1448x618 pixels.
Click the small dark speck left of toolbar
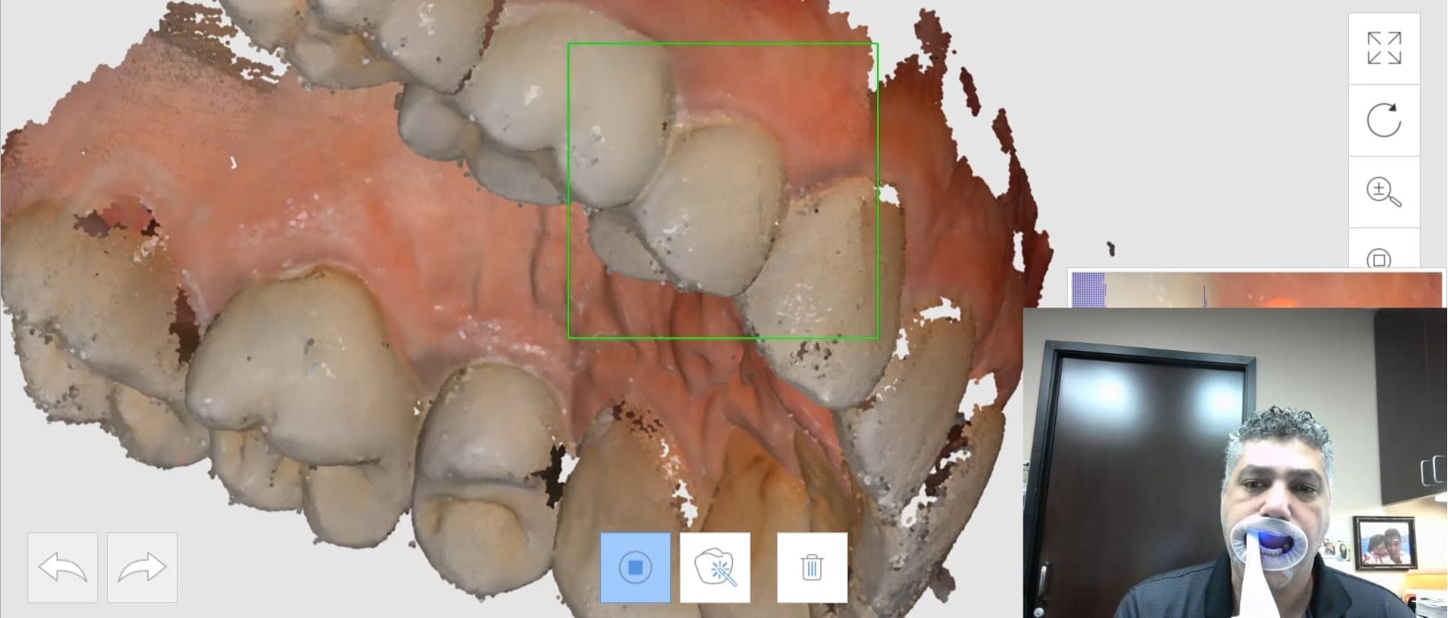point(1111,248)
